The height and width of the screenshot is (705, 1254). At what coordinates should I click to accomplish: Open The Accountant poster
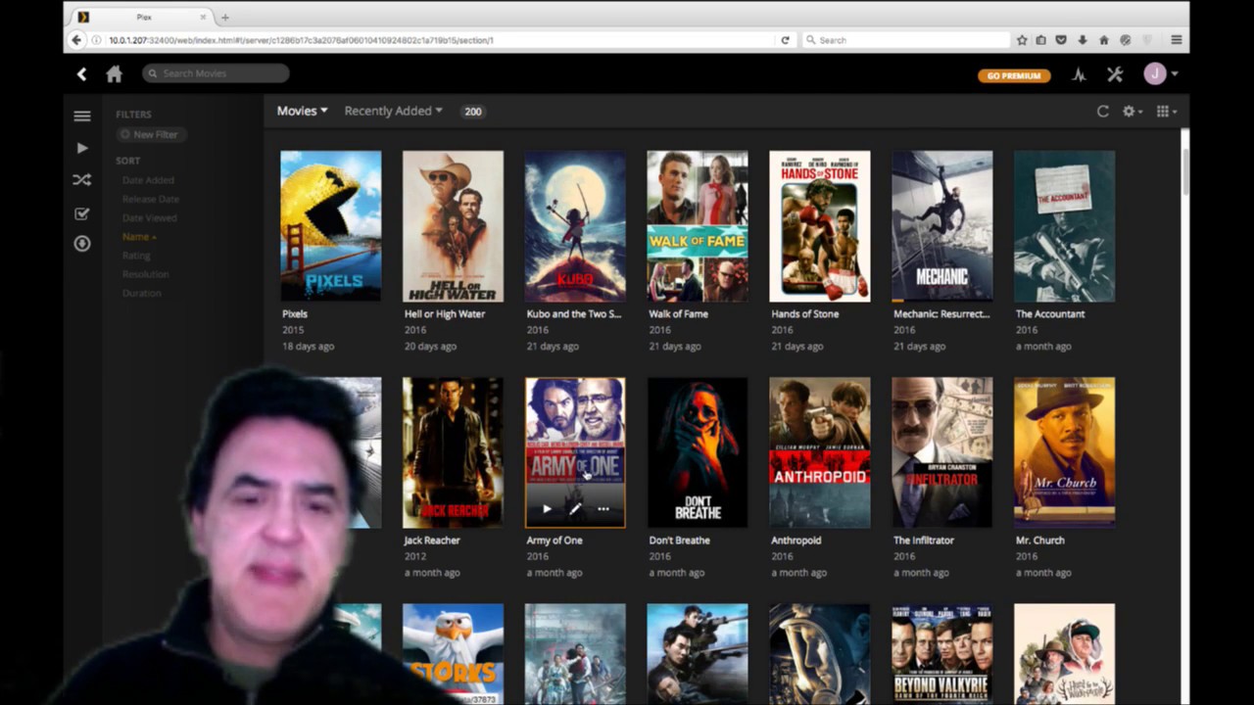pos(1065,226)
